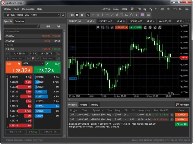Open settings gear for EURUSD position
Viewport: 193px width, 144px height.
tap(172, 115)
